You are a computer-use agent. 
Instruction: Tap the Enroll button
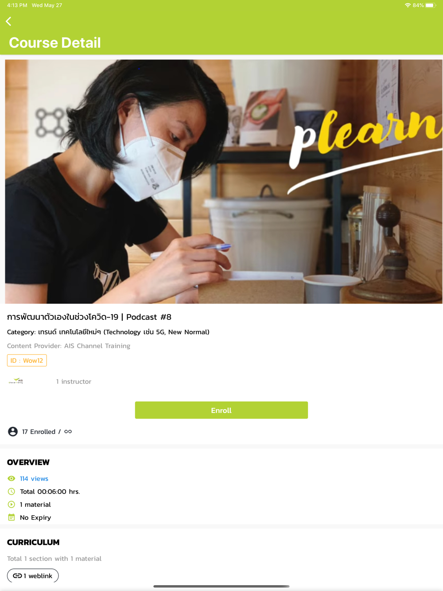[221, 410]
